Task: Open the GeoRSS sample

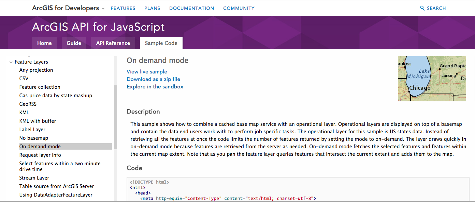Action: 28,104
